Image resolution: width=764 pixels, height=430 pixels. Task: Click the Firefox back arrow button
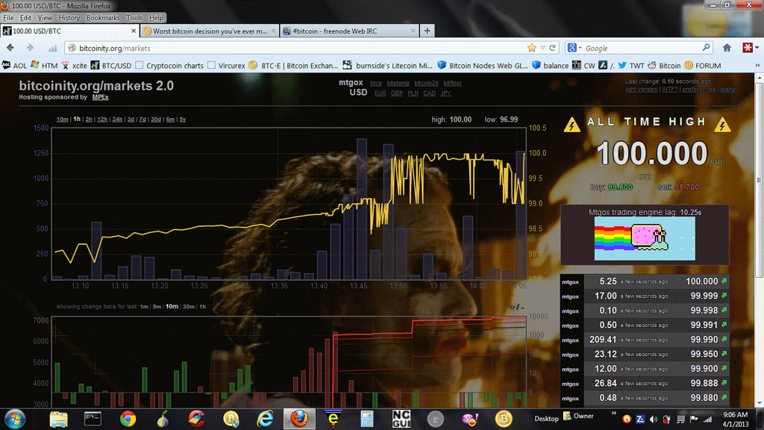[10, 48]
